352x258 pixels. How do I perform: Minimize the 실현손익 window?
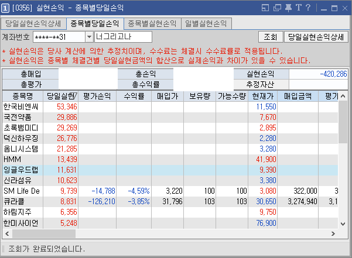[x=323, y=9]
